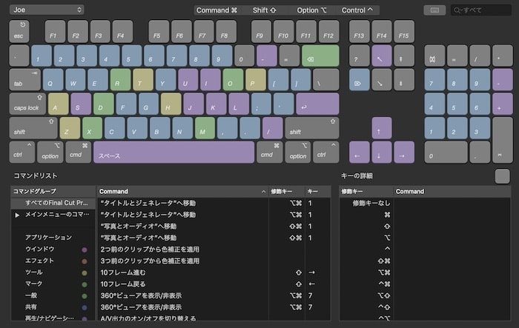Click the purple left arrow key
519x328 pixels.
click(x=359, y=152)
